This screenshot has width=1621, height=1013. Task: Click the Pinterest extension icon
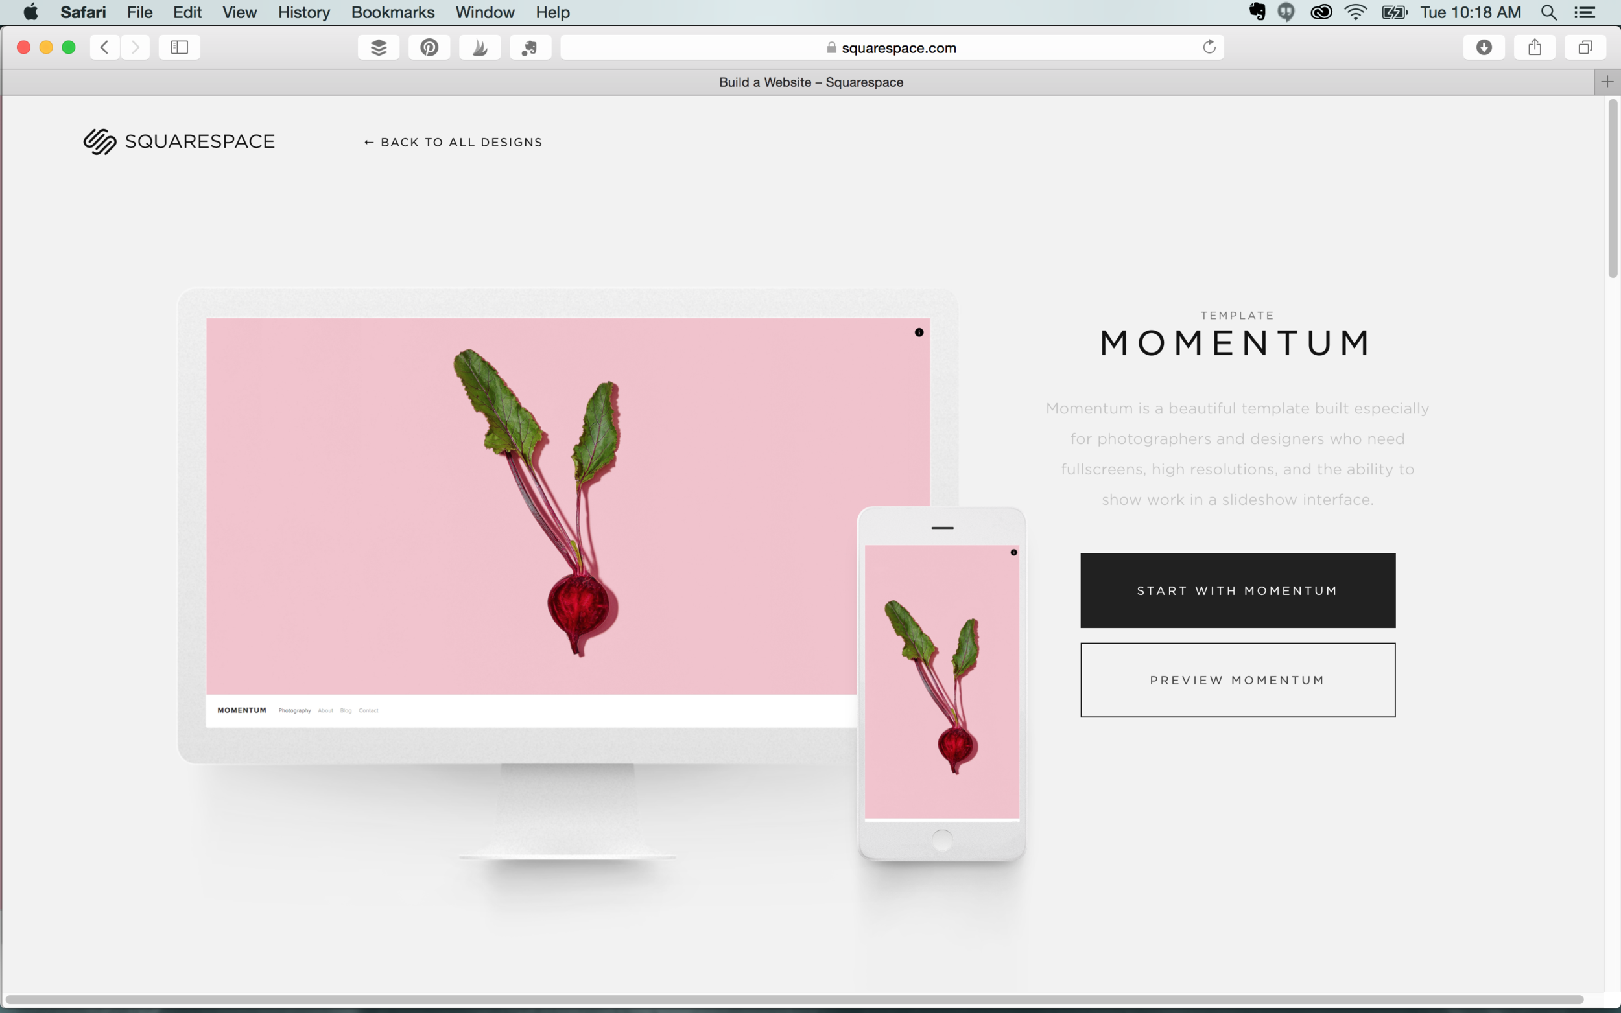pyautogui.click(x=429, y=47)
